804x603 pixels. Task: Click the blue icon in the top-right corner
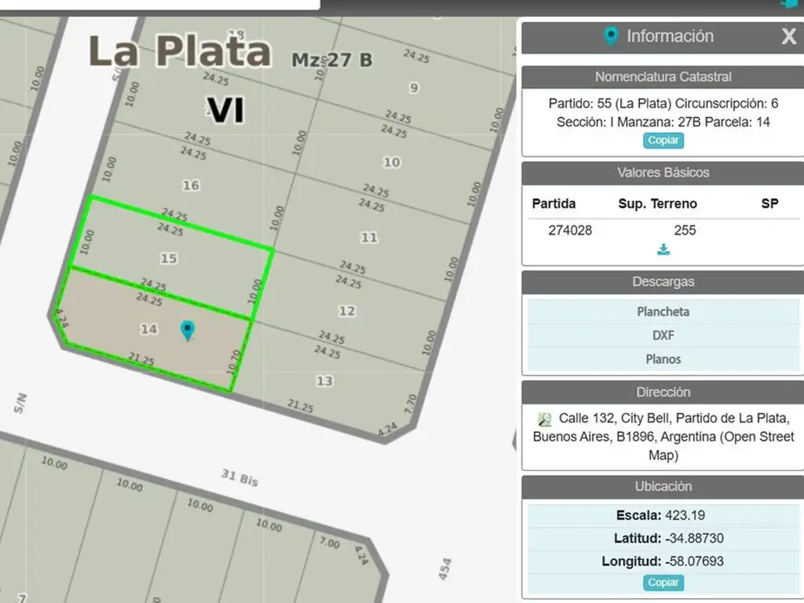pyautogui.click(x=789, y=3)
